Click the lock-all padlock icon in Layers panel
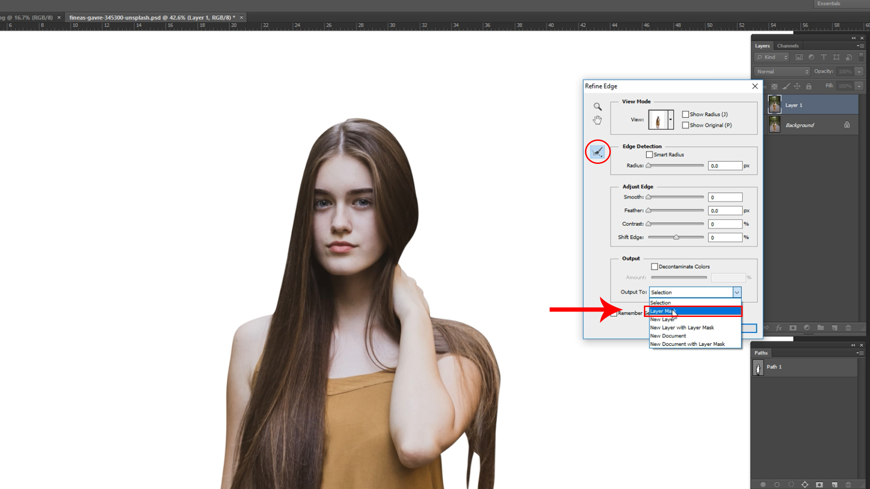 click(x=809, y=86)
